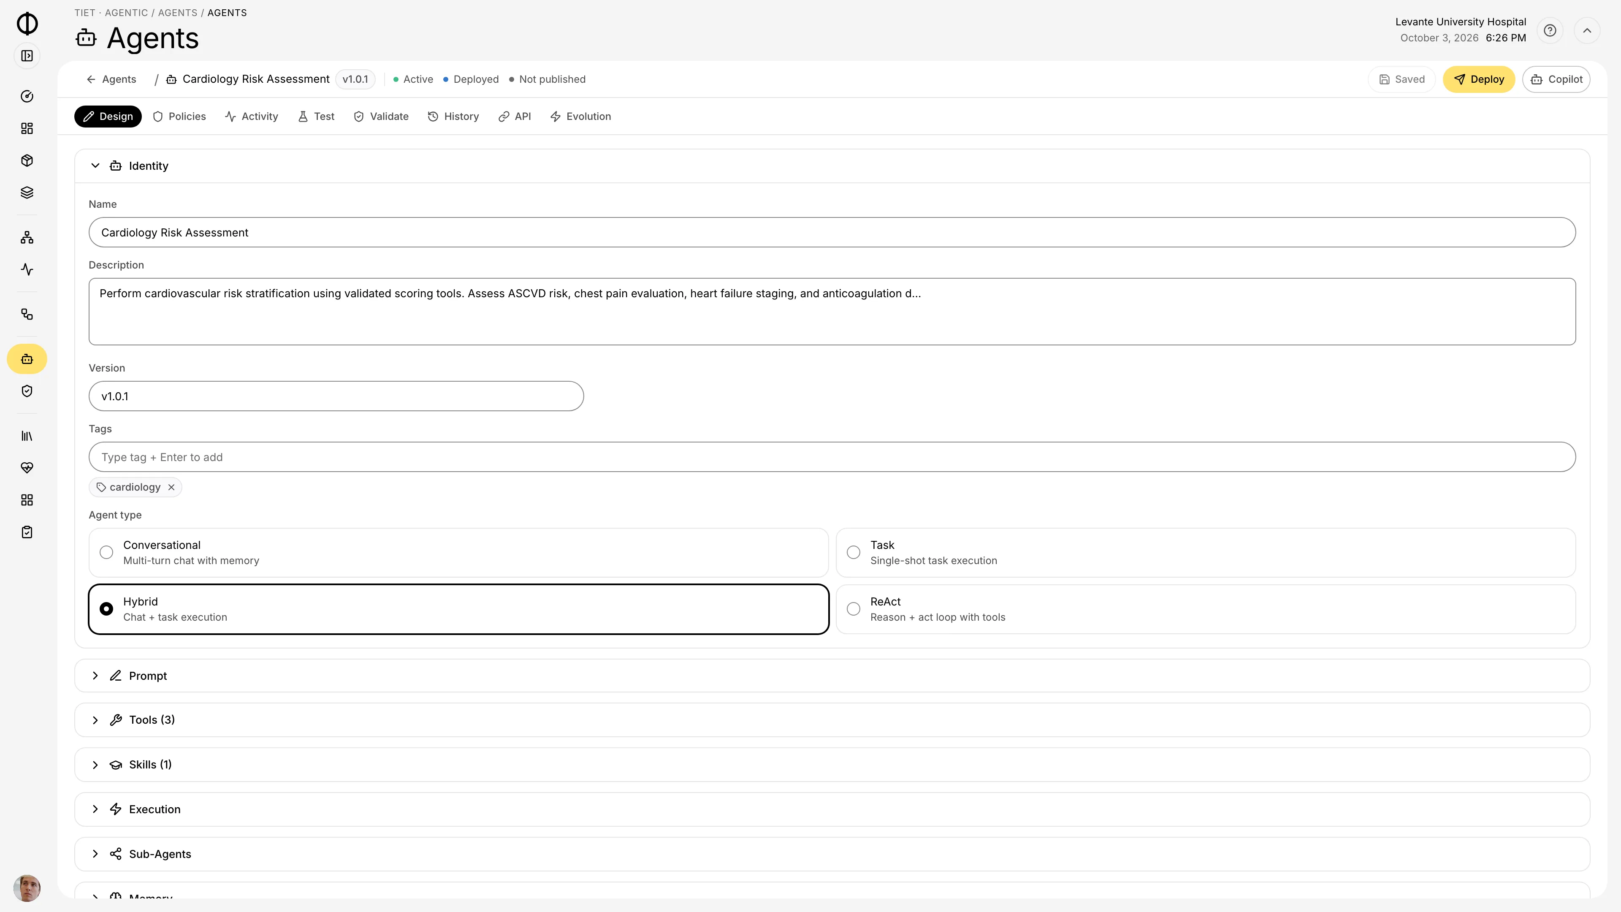
Task: Open the Copilot button
Action: point(1556,79)
